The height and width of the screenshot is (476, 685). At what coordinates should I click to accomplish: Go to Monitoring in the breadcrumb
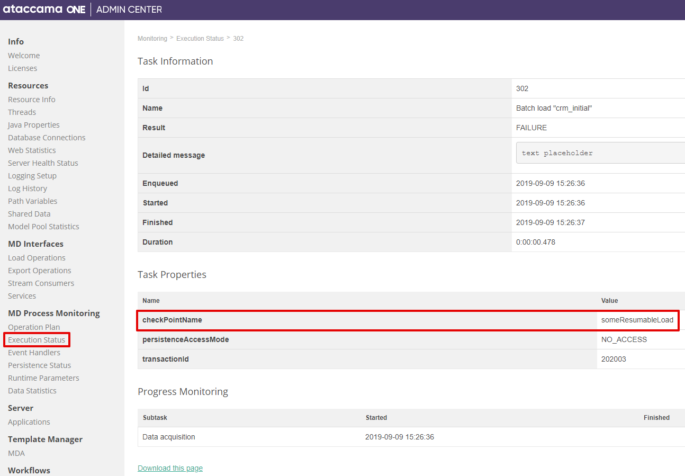point(152,39)
